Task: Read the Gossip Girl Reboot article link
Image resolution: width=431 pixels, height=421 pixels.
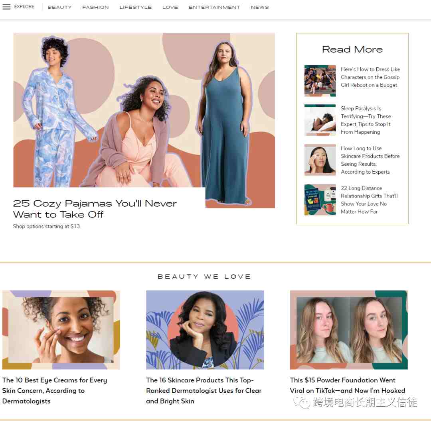Action: [x=370, y=77]
